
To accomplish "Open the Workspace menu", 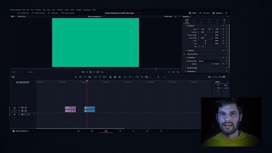I will pyautogui.click(x=87, y=10).
